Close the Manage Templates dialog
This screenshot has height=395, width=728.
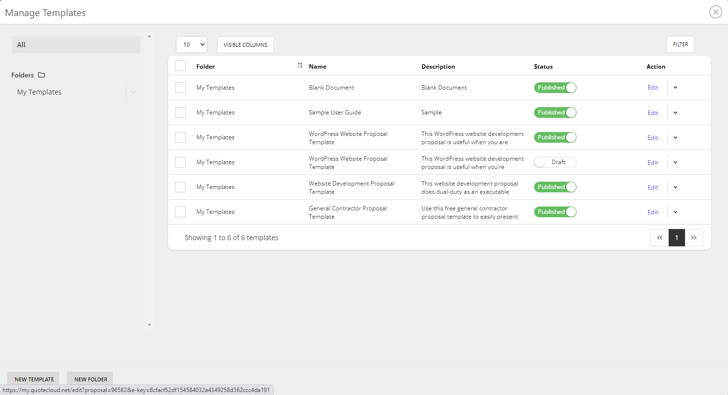pyautogui.click(x=715, y=12)
